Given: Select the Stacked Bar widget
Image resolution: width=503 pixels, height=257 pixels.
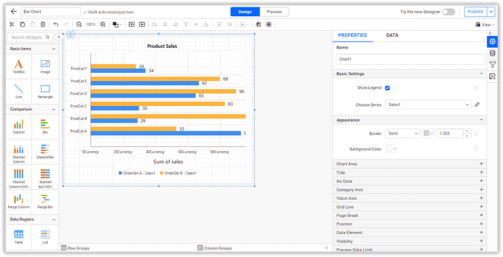Looking at the screenshot, I should (45, 151).
